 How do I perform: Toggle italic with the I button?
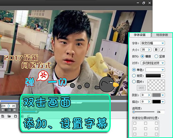(x=162, y=50)
